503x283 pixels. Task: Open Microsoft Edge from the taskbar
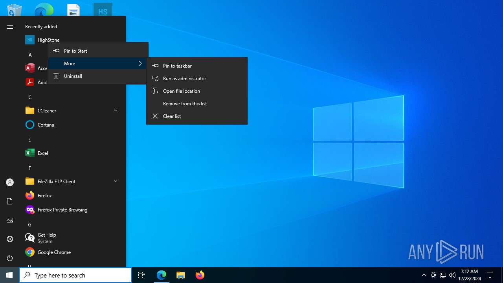(162, 275)
